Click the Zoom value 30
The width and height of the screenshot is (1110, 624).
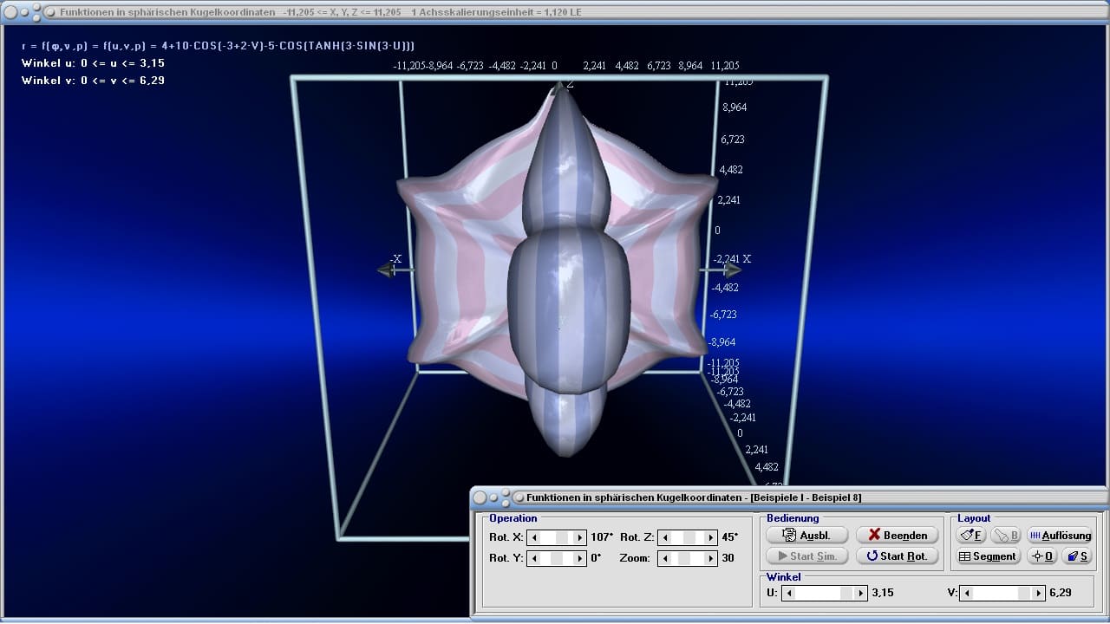pos(728,558)
